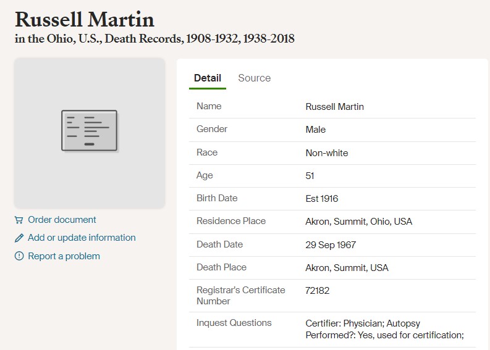Click the death date 29 Sep 1967
The height and width of the screenshot is (350, 490).
[331, 245]
